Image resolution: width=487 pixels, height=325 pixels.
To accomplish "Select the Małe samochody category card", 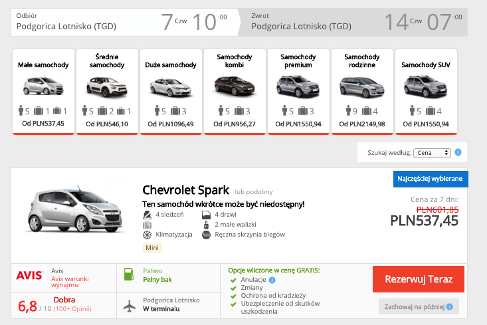I will pos(43,92).
